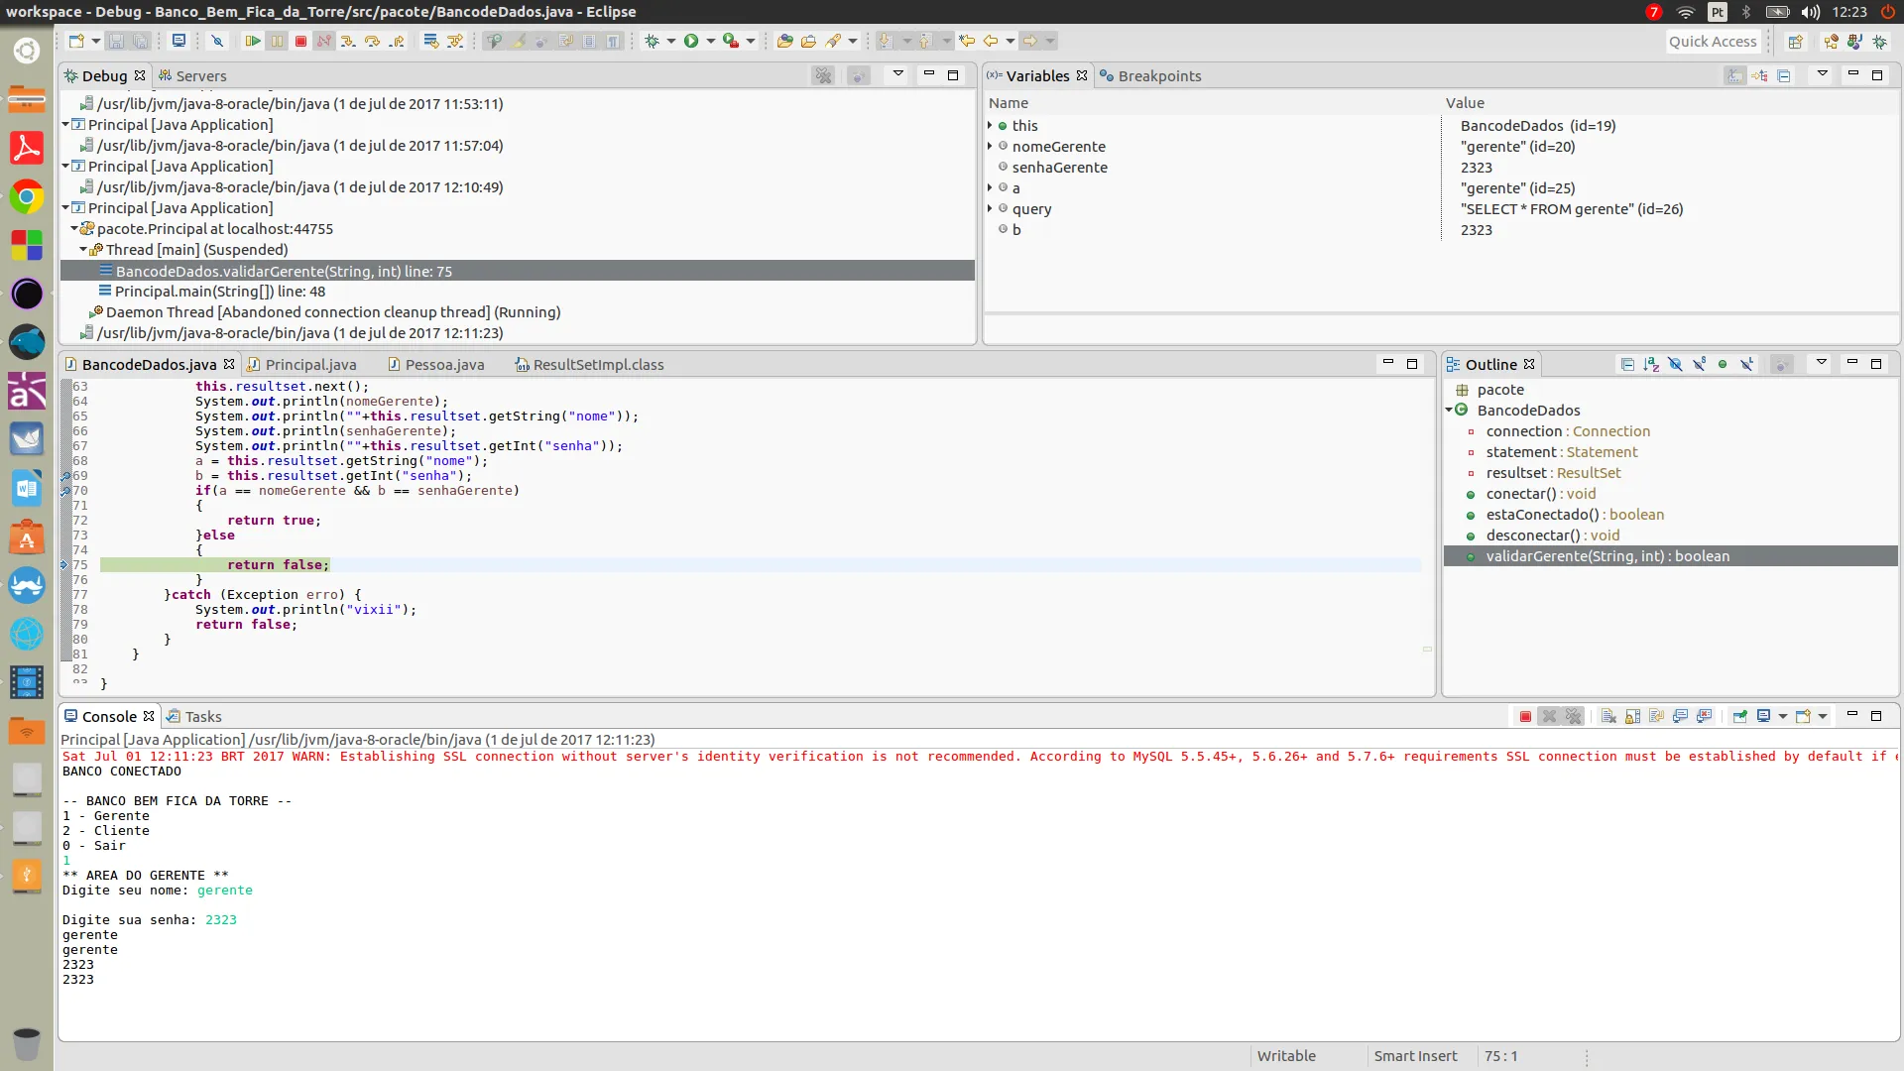Open the Principal.java editor tab
The height and width of the screenshot is (1071, 1904).
309,365
